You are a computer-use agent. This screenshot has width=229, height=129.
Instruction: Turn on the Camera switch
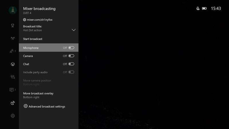pos(71,56)
